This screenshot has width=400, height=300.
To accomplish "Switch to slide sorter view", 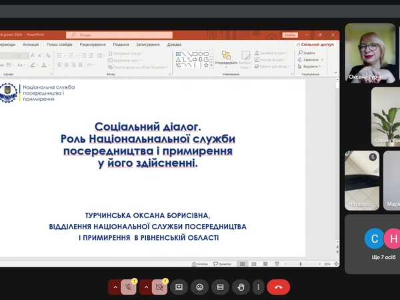I will pos(253,264).
